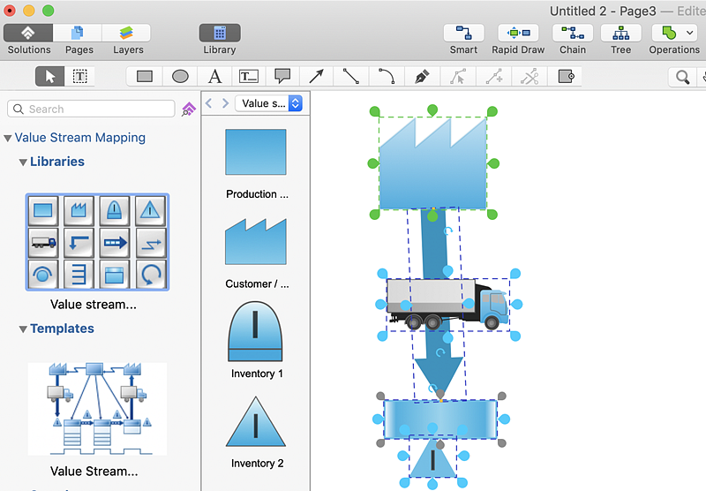Activate the arrow pointer select tool

50,77
